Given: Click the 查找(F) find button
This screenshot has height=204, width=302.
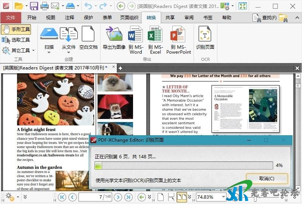Looking at the screenshot, I should point(265,18).
